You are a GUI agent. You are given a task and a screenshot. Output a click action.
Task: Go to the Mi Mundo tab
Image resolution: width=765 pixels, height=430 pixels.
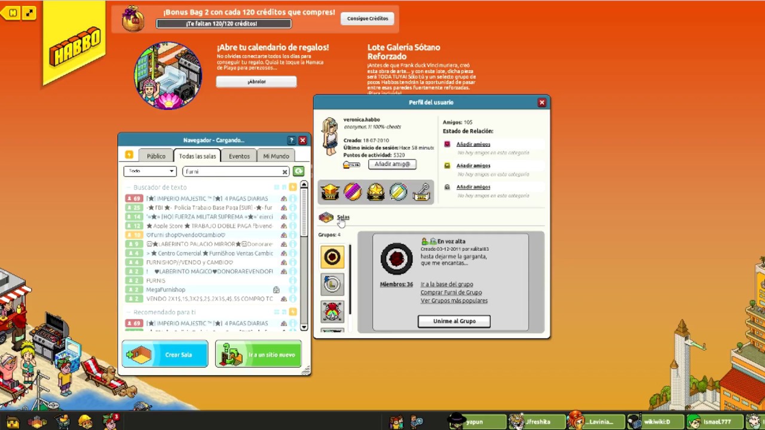(276, 156)
